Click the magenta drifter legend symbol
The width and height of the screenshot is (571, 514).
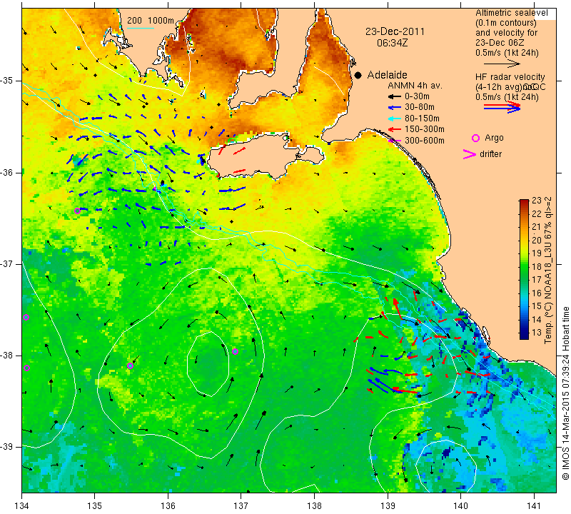469,154
